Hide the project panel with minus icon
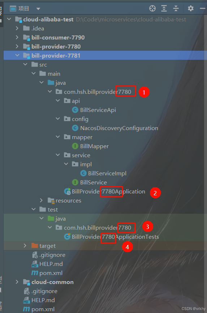This screenshot has width=207, height=313. pyautogui.click(x=203, y=8)
